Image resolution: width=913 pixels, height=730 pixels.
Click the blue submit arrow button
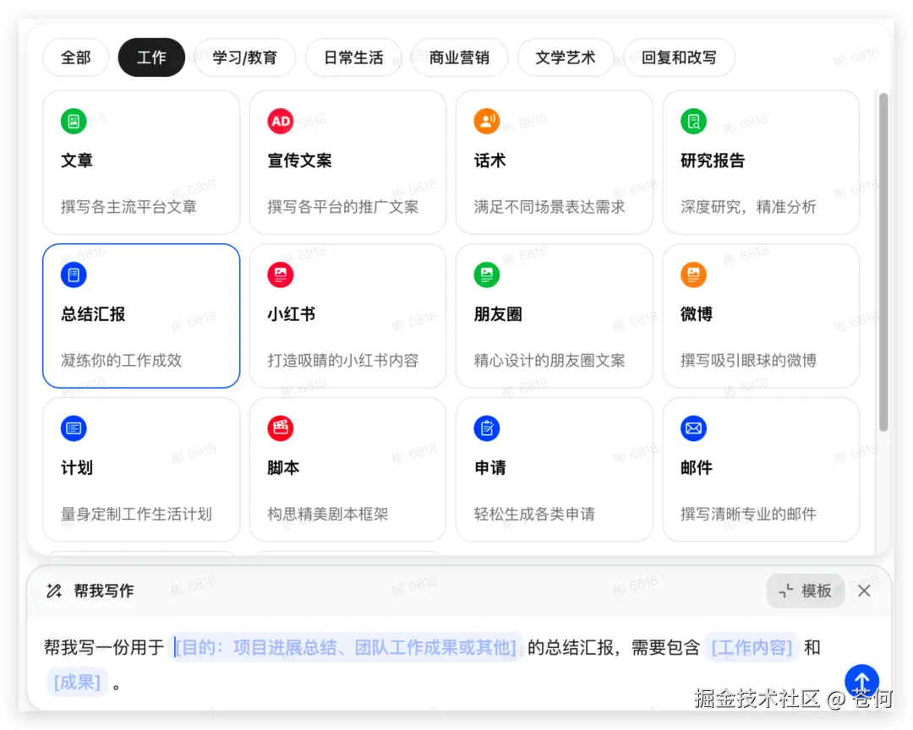[x=861, y=681]
